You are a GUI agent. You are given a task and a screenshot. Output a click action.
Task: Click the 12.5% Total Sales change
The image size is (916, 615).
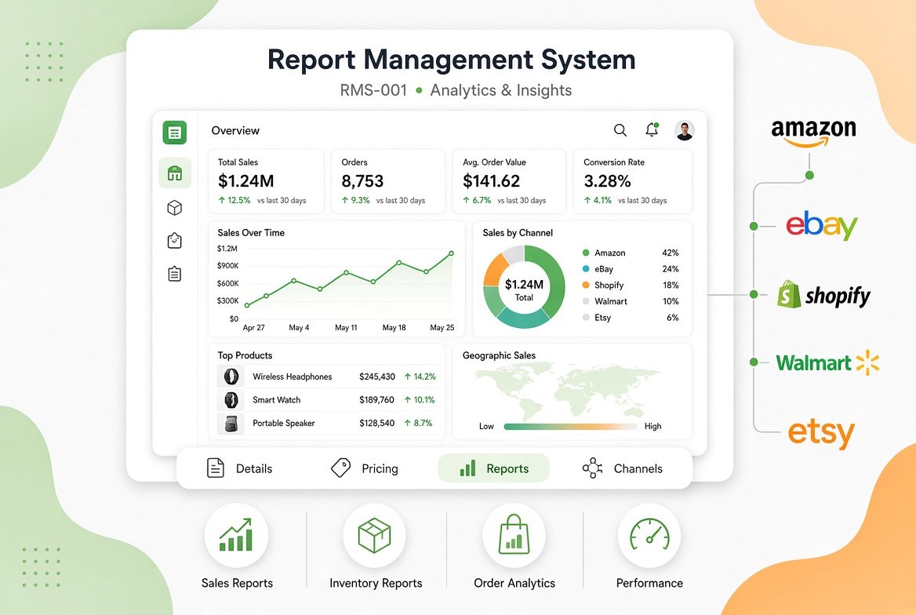(234, 201)
